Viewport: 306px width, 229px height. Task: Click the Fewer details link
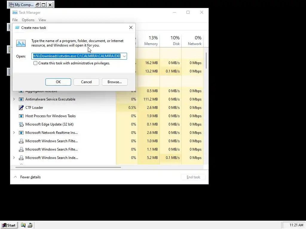30,177
